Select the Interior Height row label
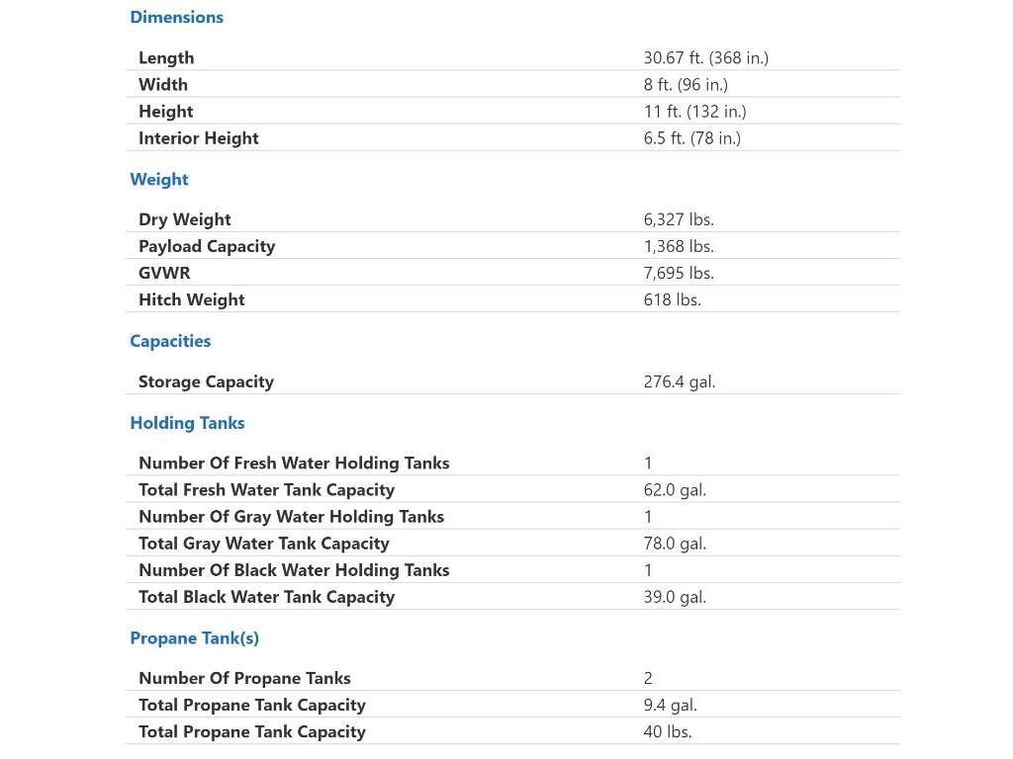This screenshot has height=759, width=1013. [x=198, y=138]
